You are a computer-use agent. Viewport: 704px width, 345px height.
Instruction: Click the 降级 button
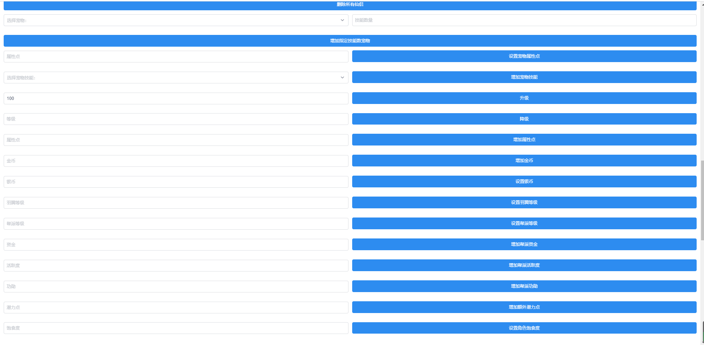coord(524,119)
